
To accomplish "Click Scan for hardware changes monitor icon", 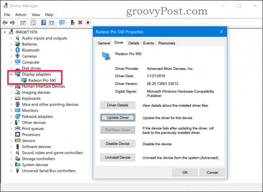I will [62, 23].
